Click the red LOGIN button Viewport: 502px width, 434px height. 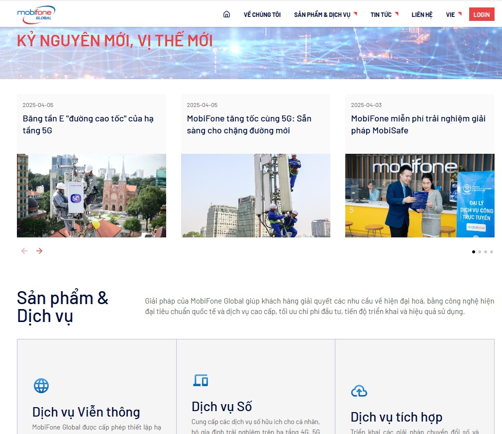click(x=482, y=14)
